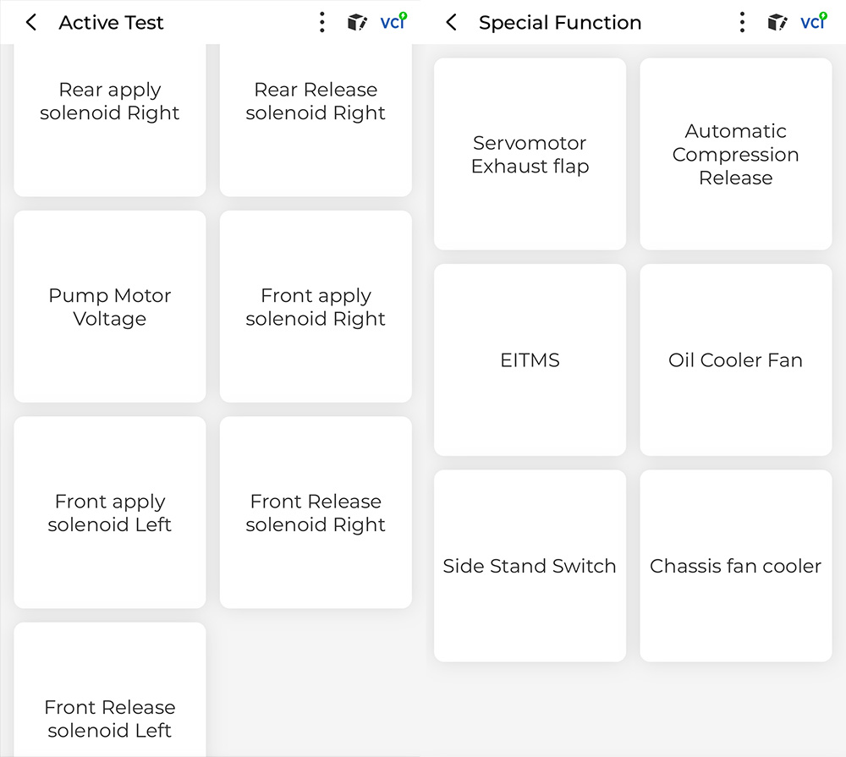
Task: Open the Oil Cooler Fan function
Action: point(735,360)
